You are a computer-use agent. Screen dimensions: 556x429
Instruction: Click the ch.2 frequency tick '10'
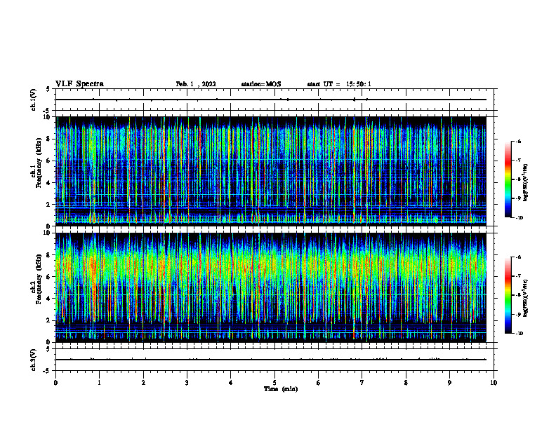click(48, 233)
